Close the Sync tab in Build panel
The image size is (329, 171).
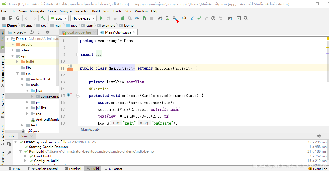(32, 136)
